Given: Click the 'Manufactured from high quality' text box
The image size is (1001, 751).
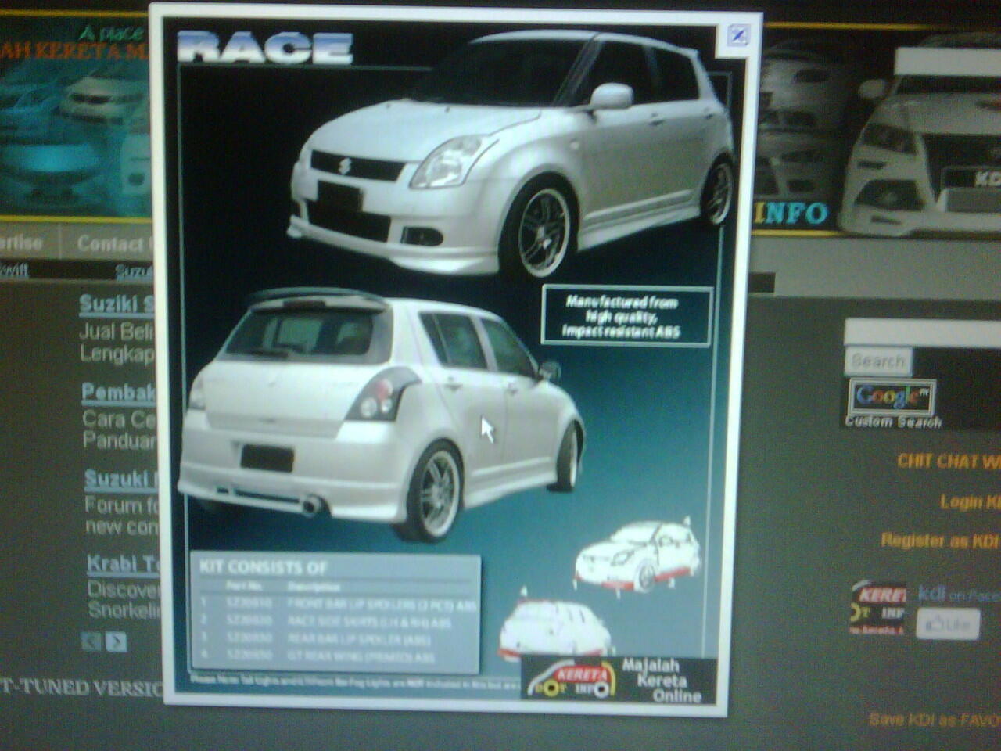Looking at the screenshot, I should pos(626,316).
